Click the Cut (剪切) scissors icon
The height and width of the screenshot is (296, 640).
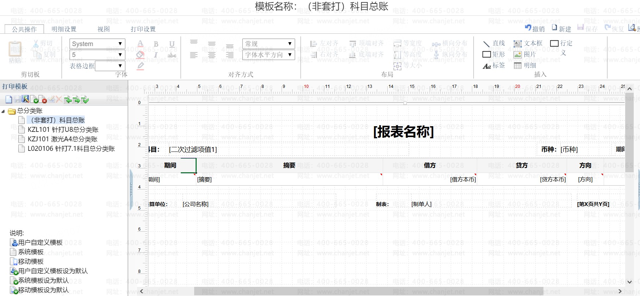(x=36, y=44)
